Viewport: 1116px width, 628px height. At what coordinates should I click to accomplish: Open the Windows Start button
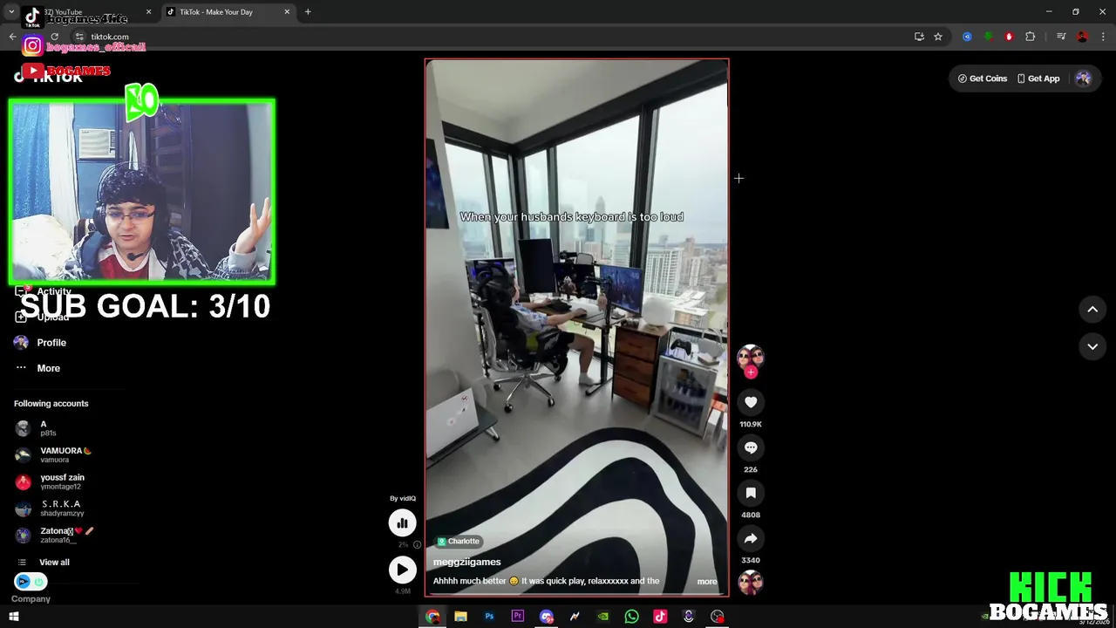tap(13, 617)
